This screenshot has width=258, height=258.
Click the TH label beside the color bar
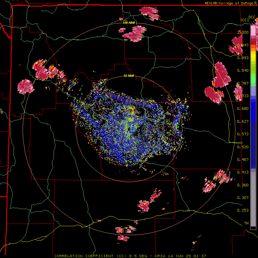[246, 223]
